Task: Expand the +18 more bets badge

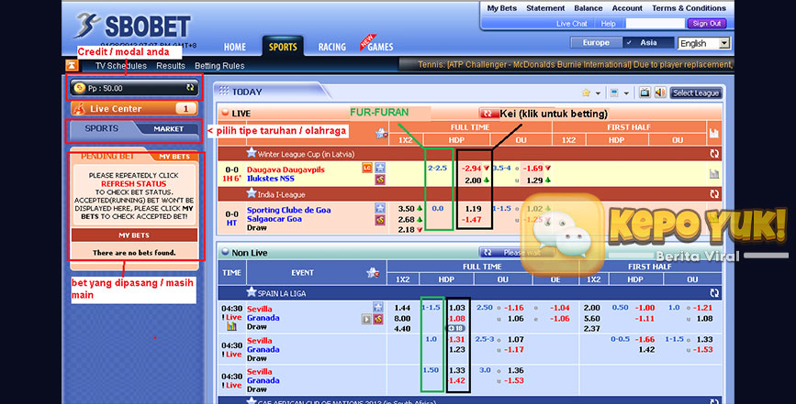Action: [x=456, y=328]
